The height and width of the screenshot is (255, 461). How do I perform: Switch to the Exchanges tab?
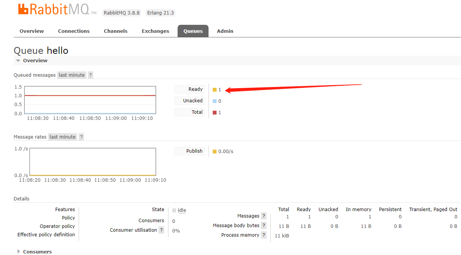155,31
